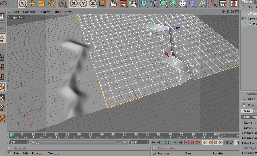This screenshot has height=156, width=257.
Task: Open the help table icon
Action: pyautogui.click(x=223, y=3)
